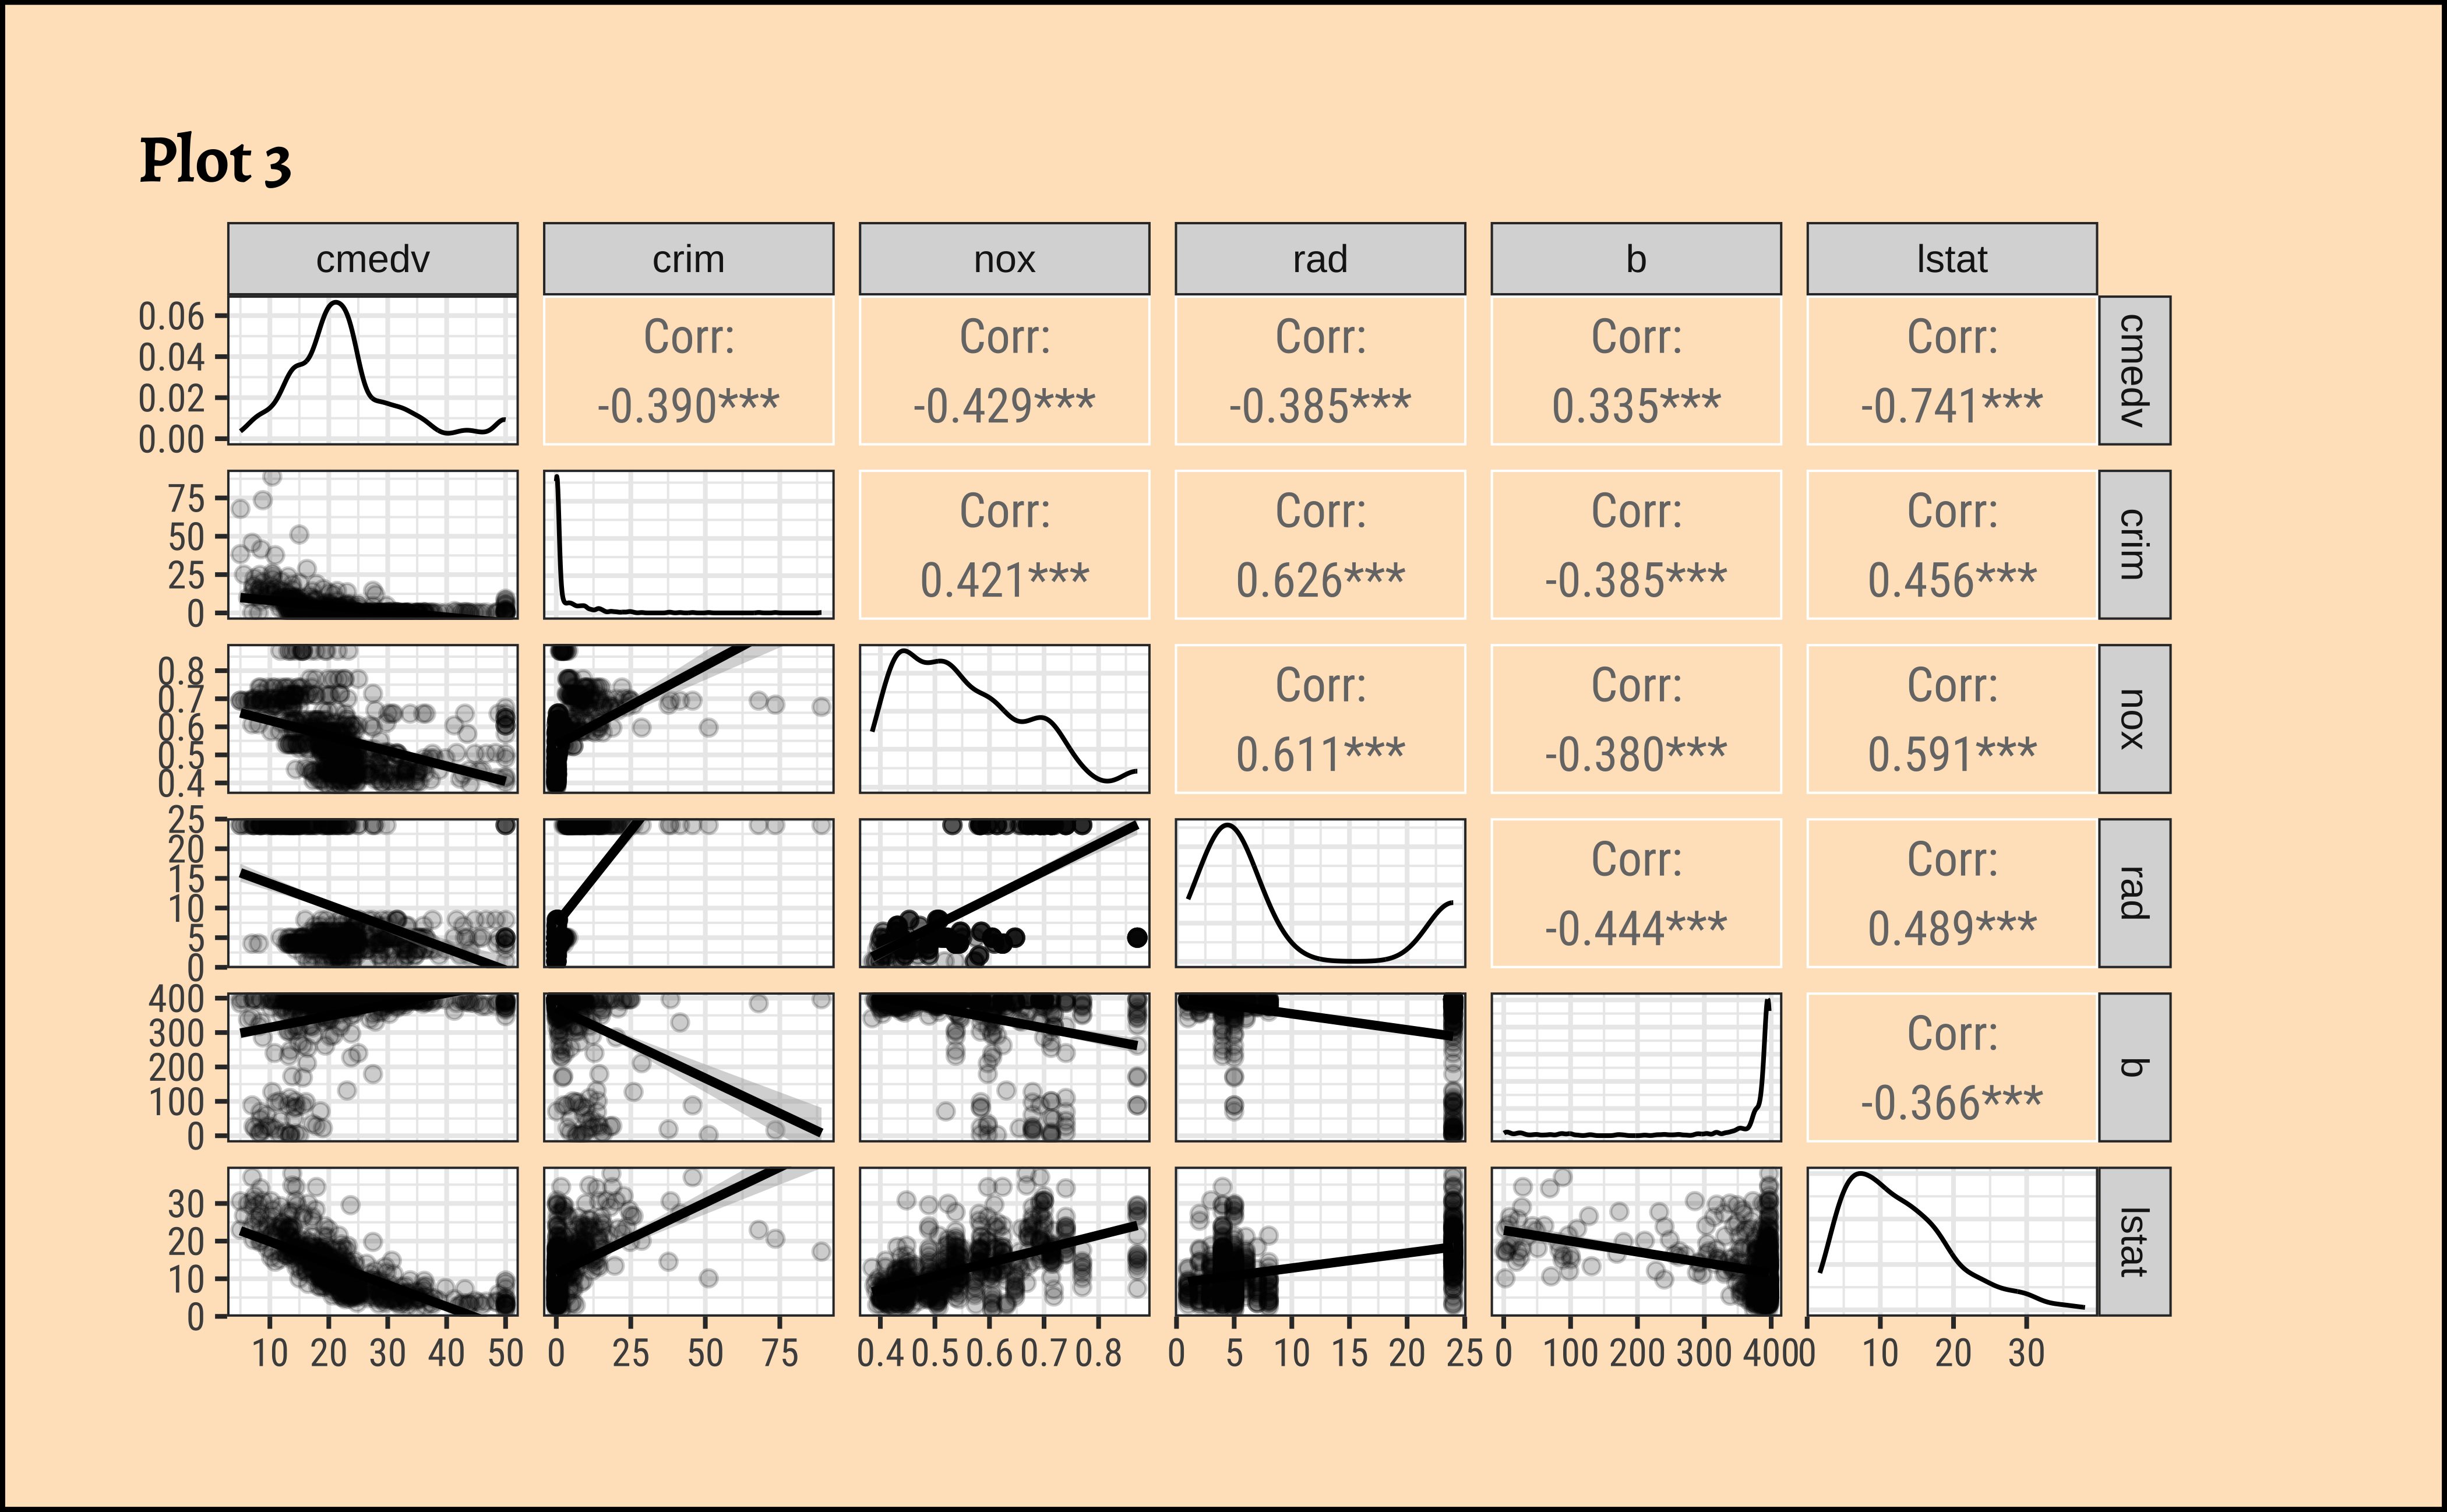The height and width of the screenshot is (1512, 2447).
Task: Click the nox column header strip
Action: (x=1004, y=259)
